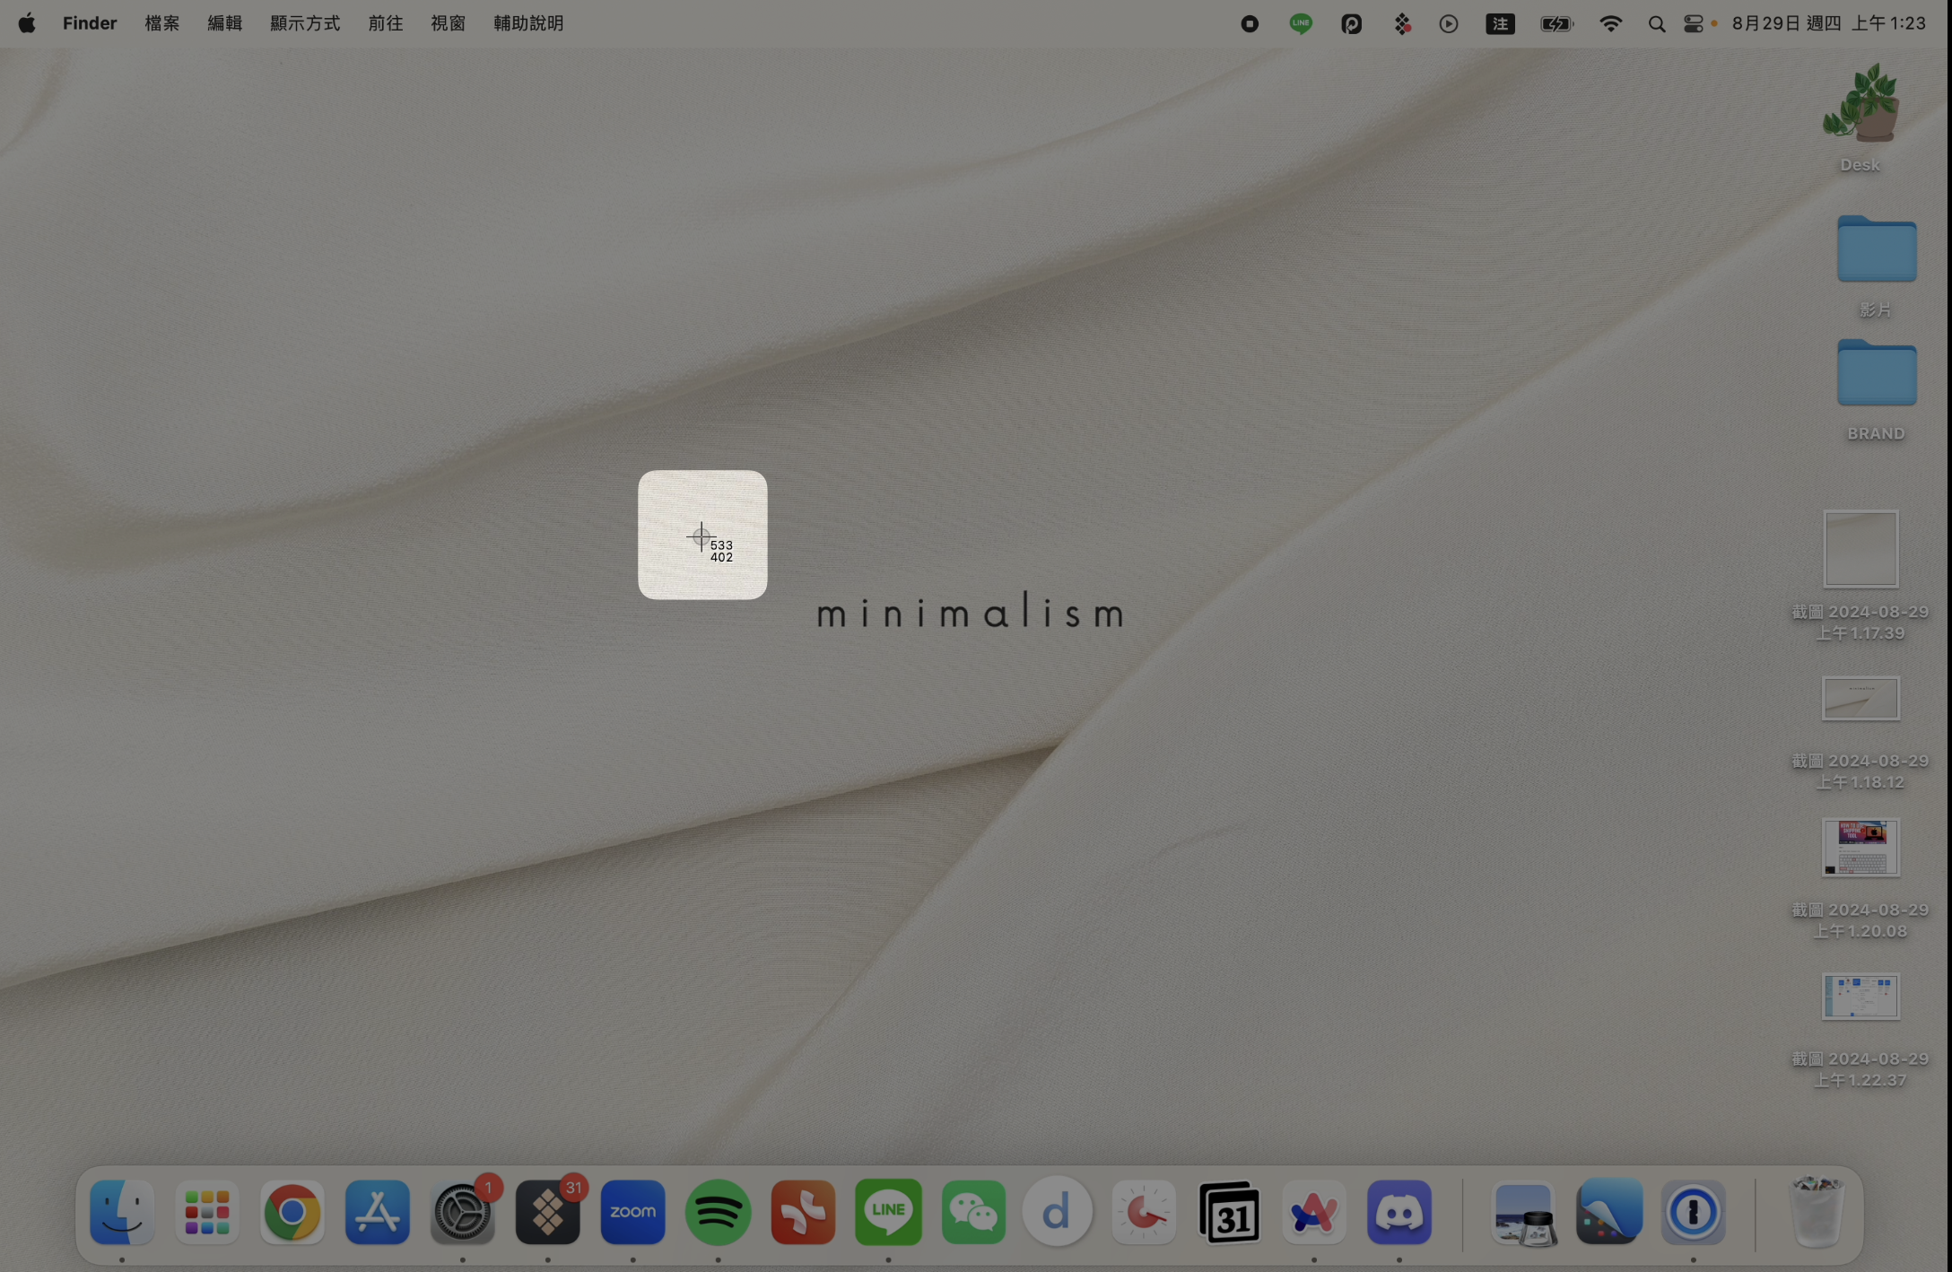Image resolution: width=1952 pixels, height=1272 pixels.
Task: Open WeChat from the Dock
Action: [974, 1213]
